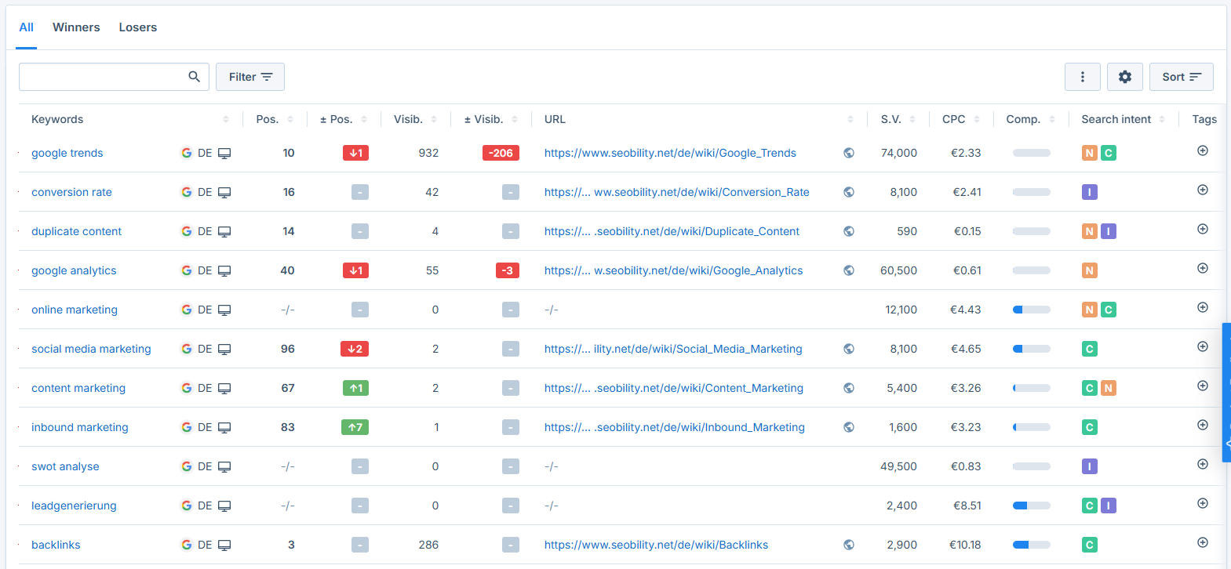1231x569 pixels.
Task: Open globe icon for Conversion_Rate URL
Action: [849, 192]
